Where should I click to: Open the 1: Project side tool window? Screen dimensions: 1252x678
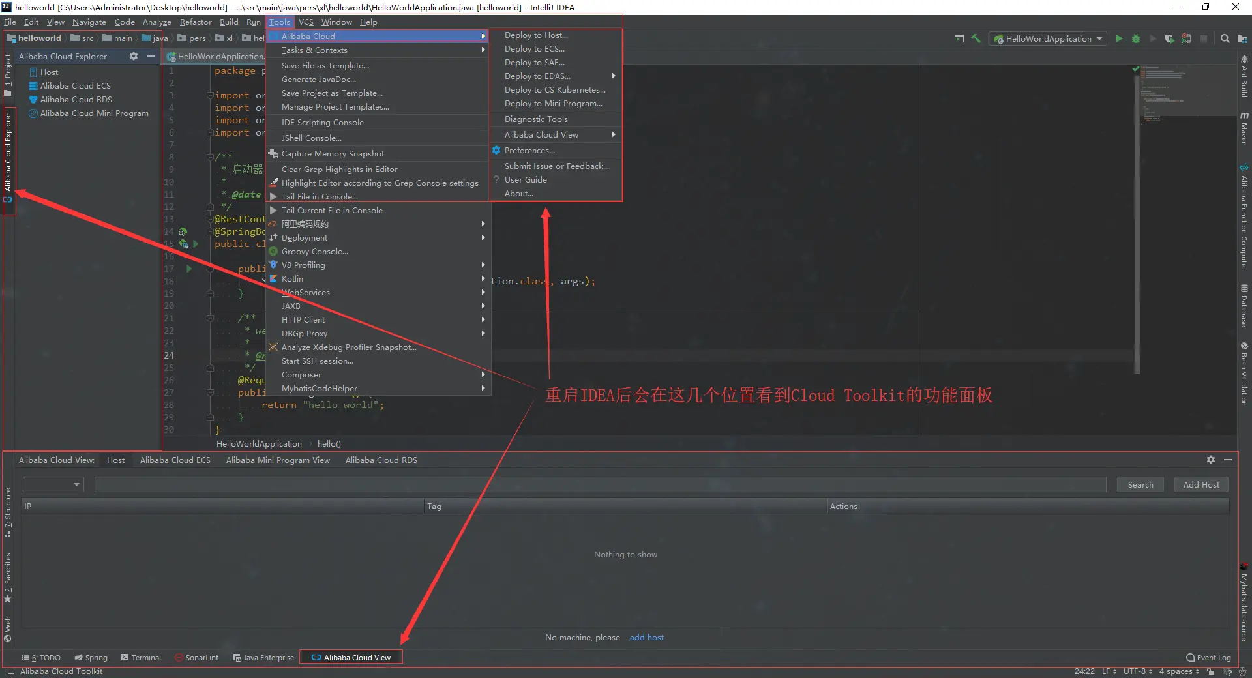click(x=8, y=75)
